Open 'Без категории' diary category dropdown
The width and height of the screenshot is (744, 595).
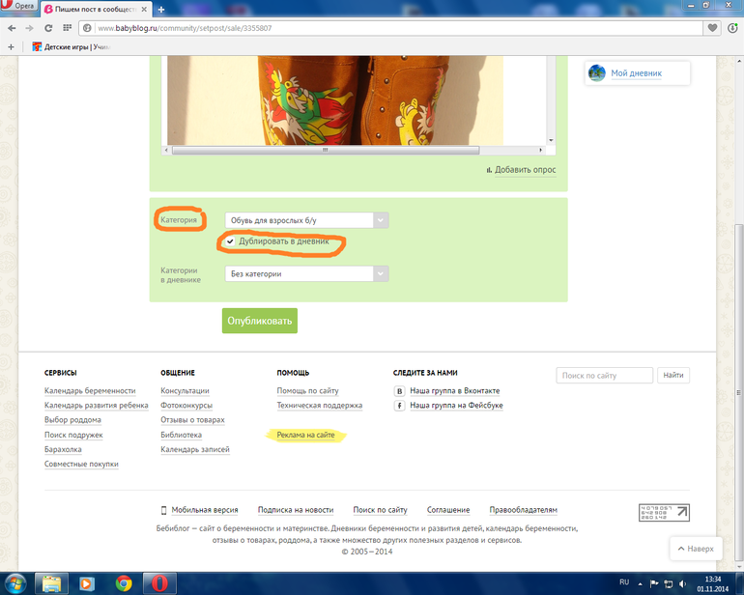pyautogui.click(x=306, y=273)
